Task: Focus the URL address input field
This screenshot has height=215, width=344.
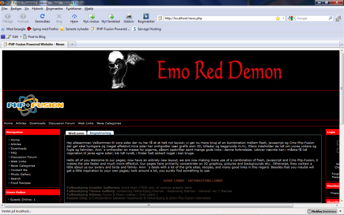Action: 220,18
